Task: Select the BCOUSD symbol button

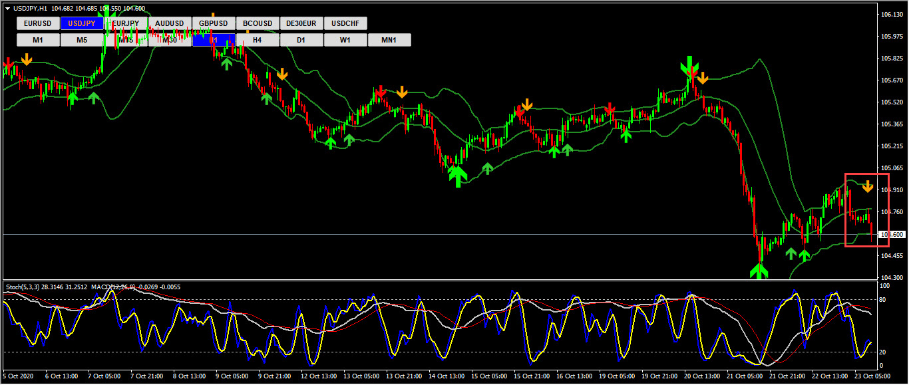Action: [x=257, y=23]
